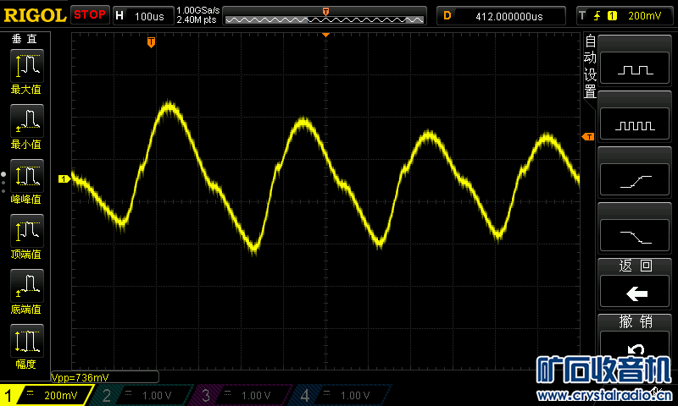This screenshot has height=406, width=678.
Task: Click the 2.40M pts memory depth readout
Action: coord(197,19)
